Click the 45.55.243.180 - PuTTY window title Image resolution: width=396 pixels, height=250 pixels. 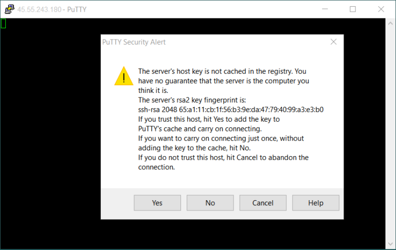click(52, 10)
